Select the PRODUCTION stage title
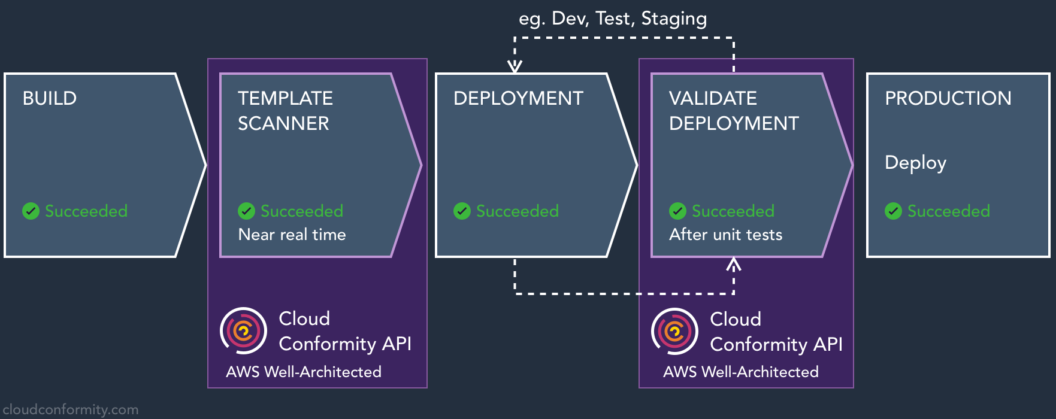 948,98
